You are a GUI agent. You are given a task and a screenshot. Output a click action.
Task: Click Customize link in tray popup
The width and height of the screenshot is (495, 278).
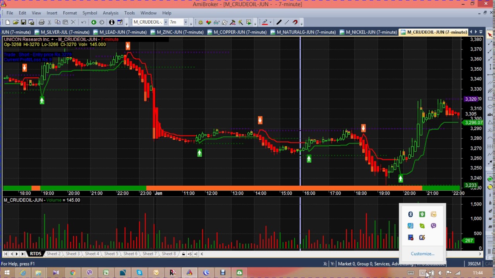point(422,254)
